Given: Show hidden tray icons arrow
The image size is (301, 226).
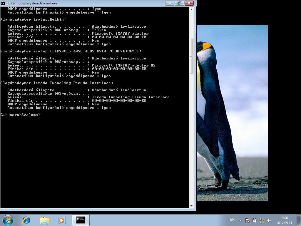Looking at the screenshot, I should [240, 220].
